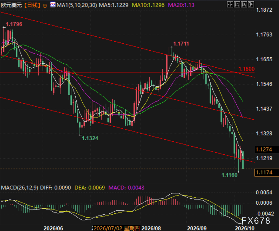The height and width of the screenshot is (231, 279).
Task: Click the 2026/09 date label
Action: [x=197, y=228]
